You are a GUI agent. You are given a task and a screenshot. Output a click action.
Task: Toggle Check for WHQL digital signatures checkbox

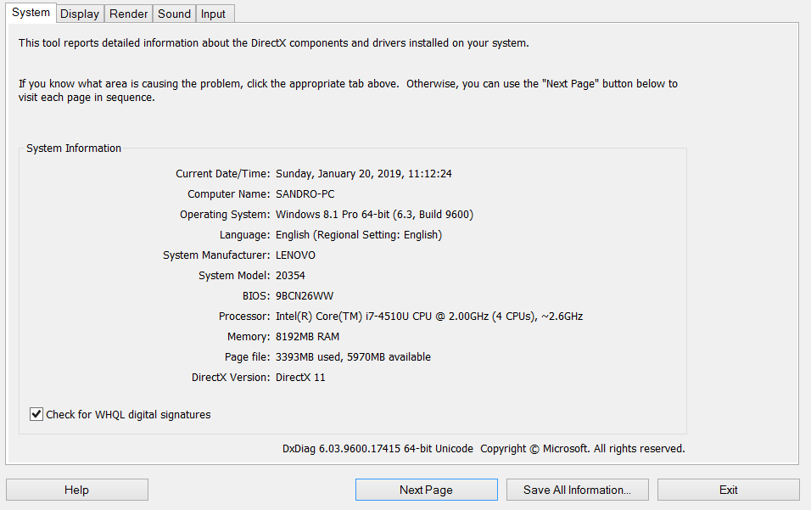(36, 415)
